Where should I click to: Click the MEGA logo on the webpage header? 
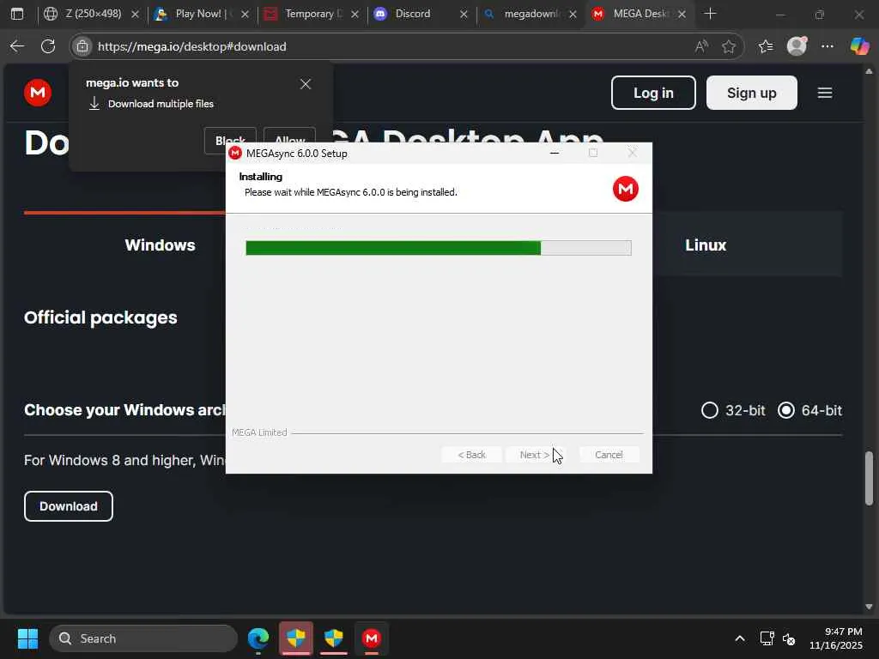38,93
